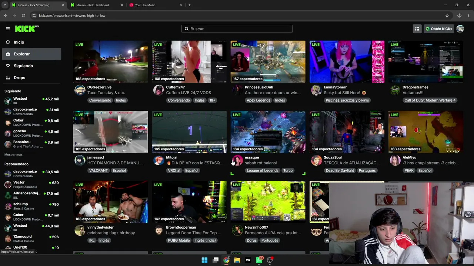Viewport: 474px width, 266px height.
Task: Click vinnythetwister's channel avatar
Action: [x=80, y=230]
